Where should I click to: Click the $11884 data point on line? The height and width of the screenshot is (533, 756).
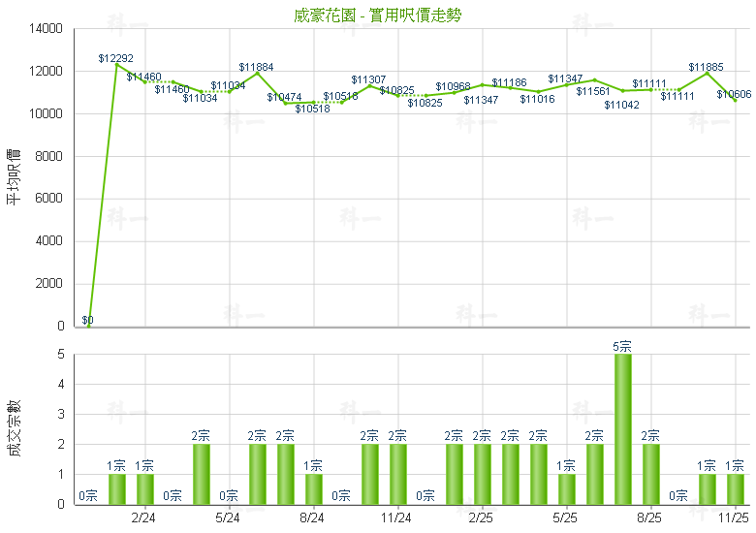257,74
